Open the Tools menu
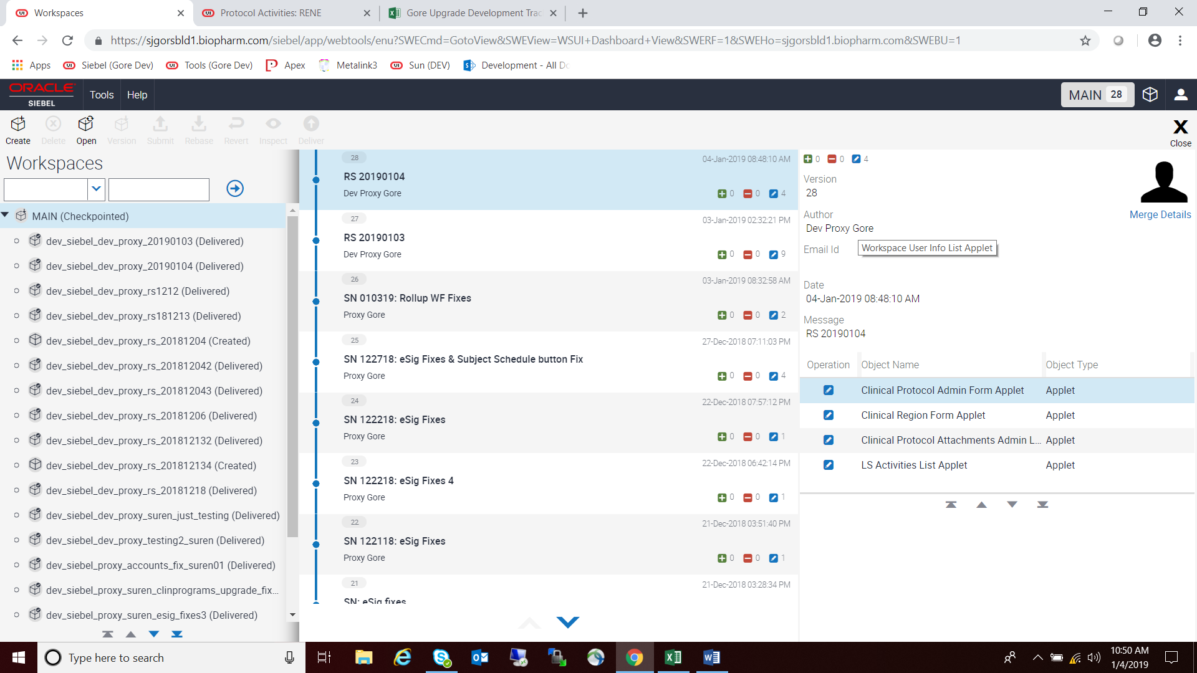The image size is (1197, 673). coord(101,95)
